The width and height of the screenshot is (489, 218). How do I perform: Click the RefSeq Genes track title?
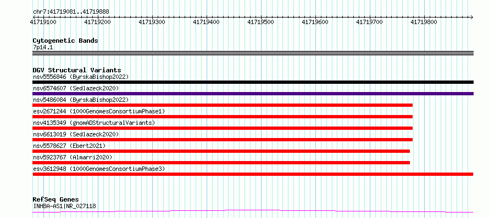pyautogui.click(x=56, y=200)
